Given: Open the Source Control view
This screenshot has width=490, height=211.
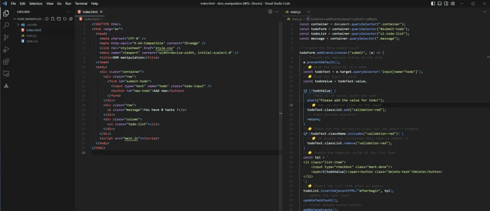Looking at the screenshot, I should pyautogui.click(x=6, y=37).
